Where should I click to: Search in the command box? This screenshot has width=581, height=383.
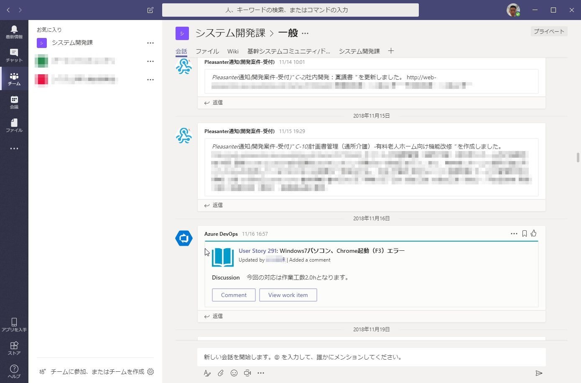coord(290,10)
